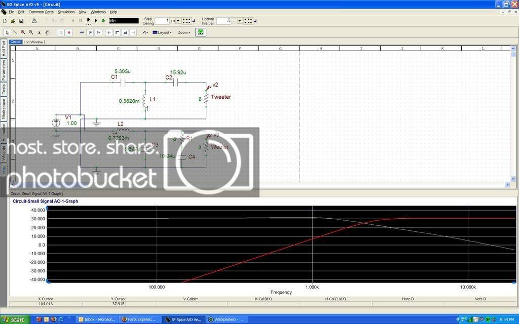Open Step Ceiling unit dropdown
519x324 pixels.
click(178, 21)
